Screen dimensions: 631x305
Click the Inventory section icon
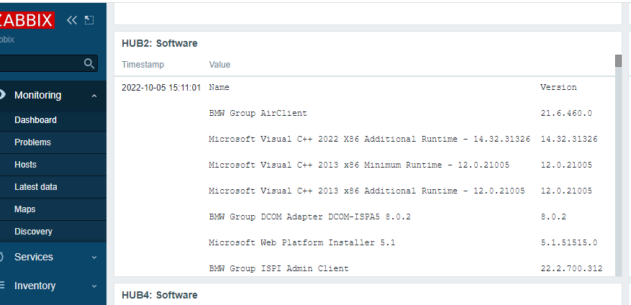click(2, 286)
